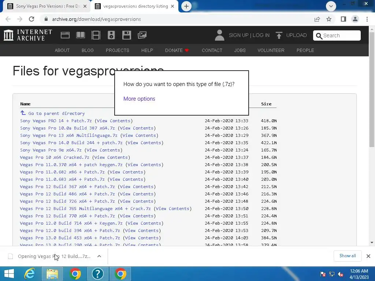The image size is (375, 281).
Task: Click UPLOAD link text
Action: [x=296, y=35]
